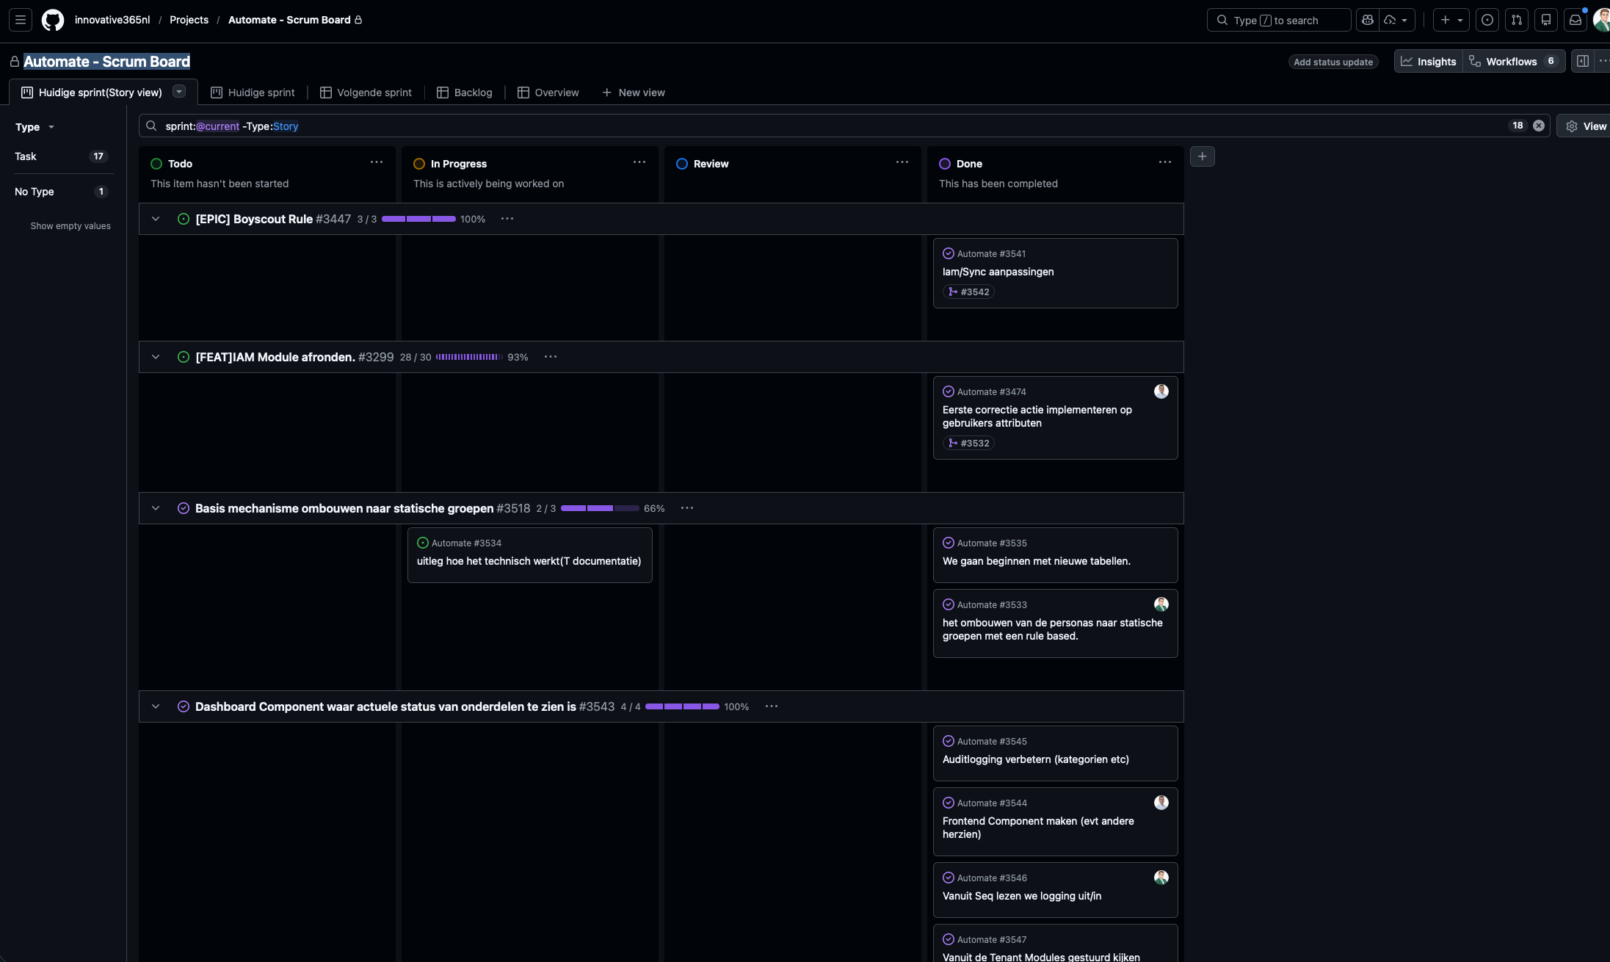Open the Review column options menu
Viewport: 1610px width, 962px height.
(902, 162)
